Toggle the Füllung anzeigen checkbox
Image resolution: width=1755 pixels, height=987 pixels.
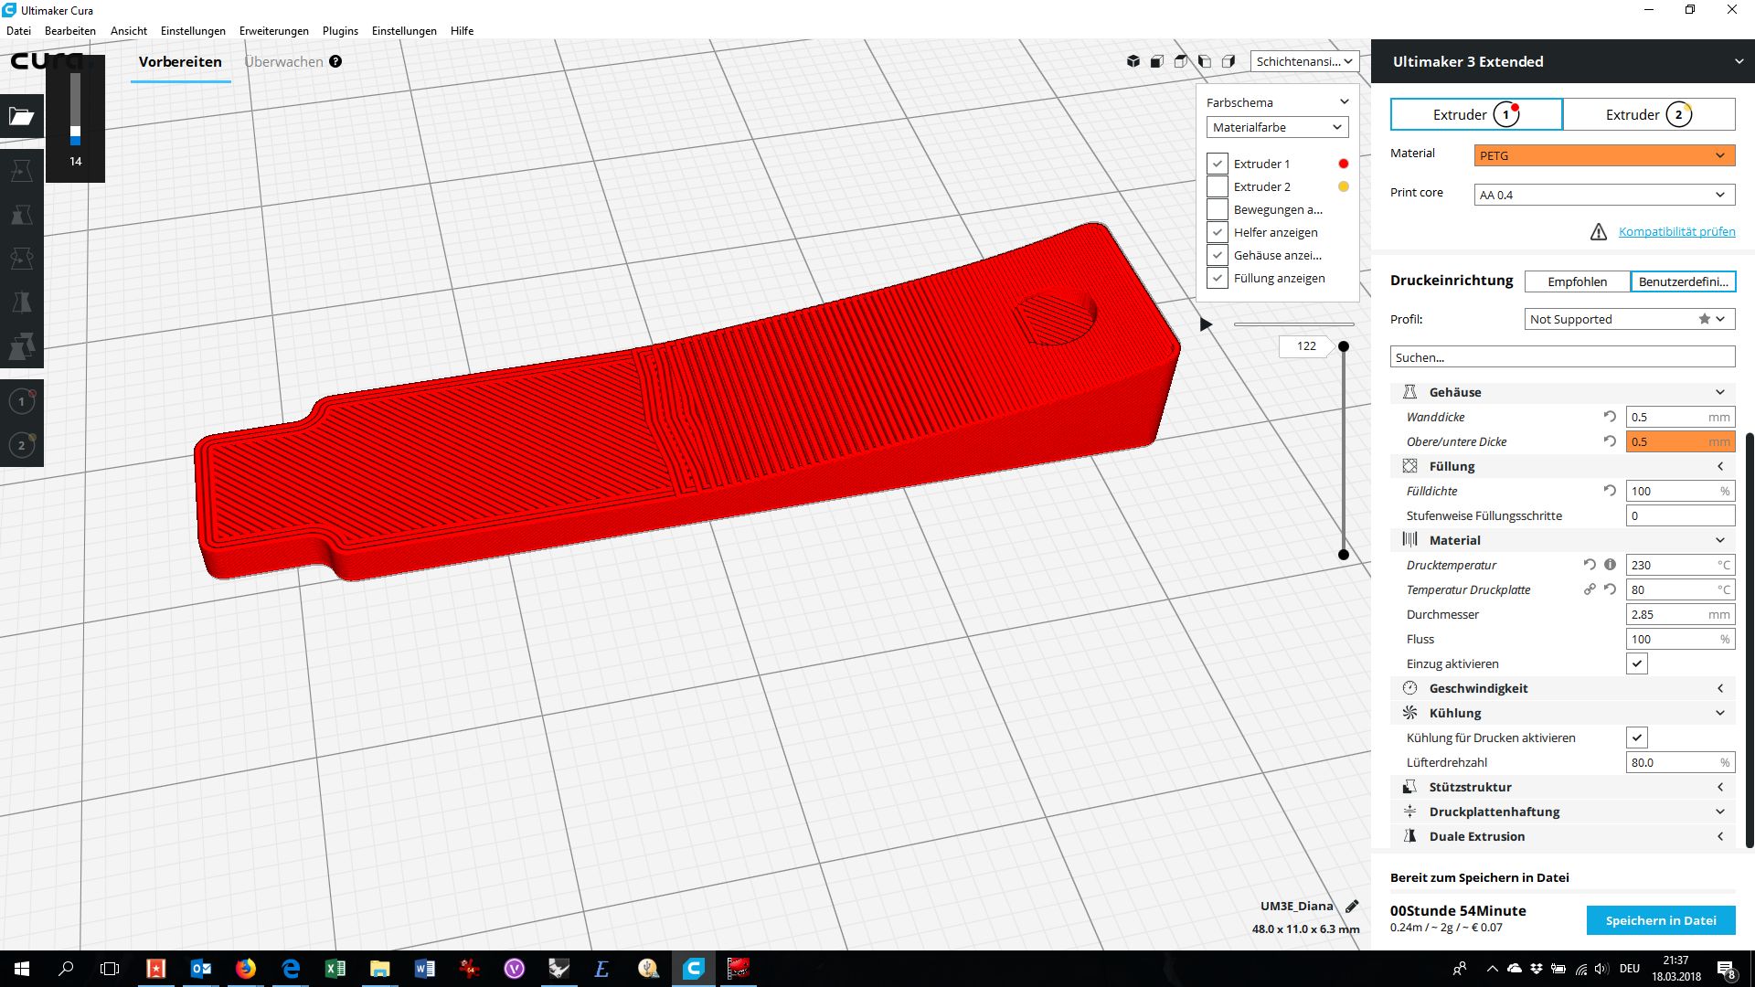point(1218,278)
